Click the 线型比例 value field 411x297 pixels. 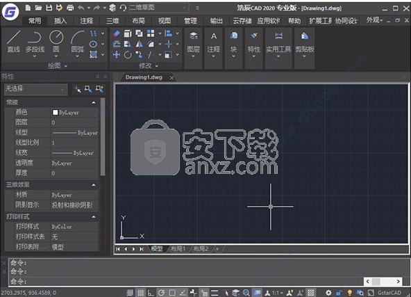tap(75, 143)
